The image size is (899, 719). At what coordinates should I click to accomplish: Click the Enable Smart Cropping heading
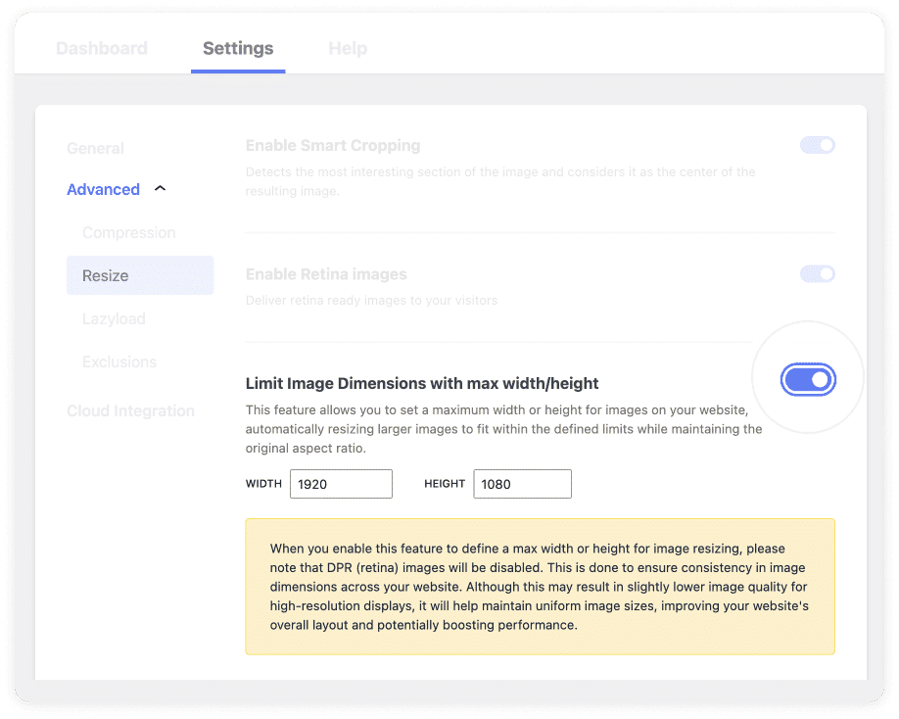(333, 146)
